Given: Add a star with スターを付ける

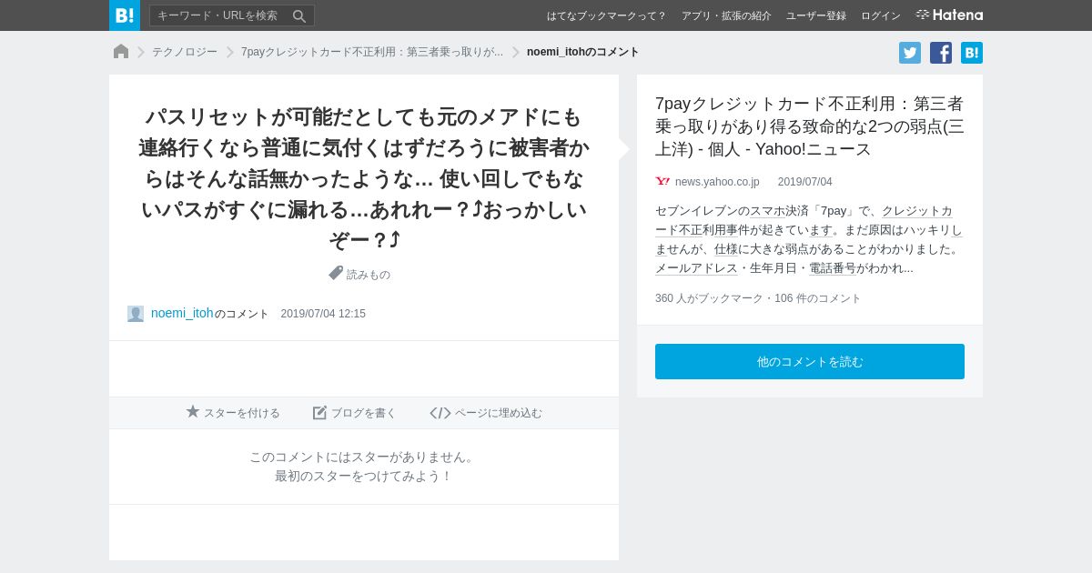Looking at the screenshot, I should [x=233, y=413].
